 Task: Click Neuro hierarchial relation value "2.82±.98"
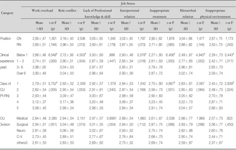186,131
